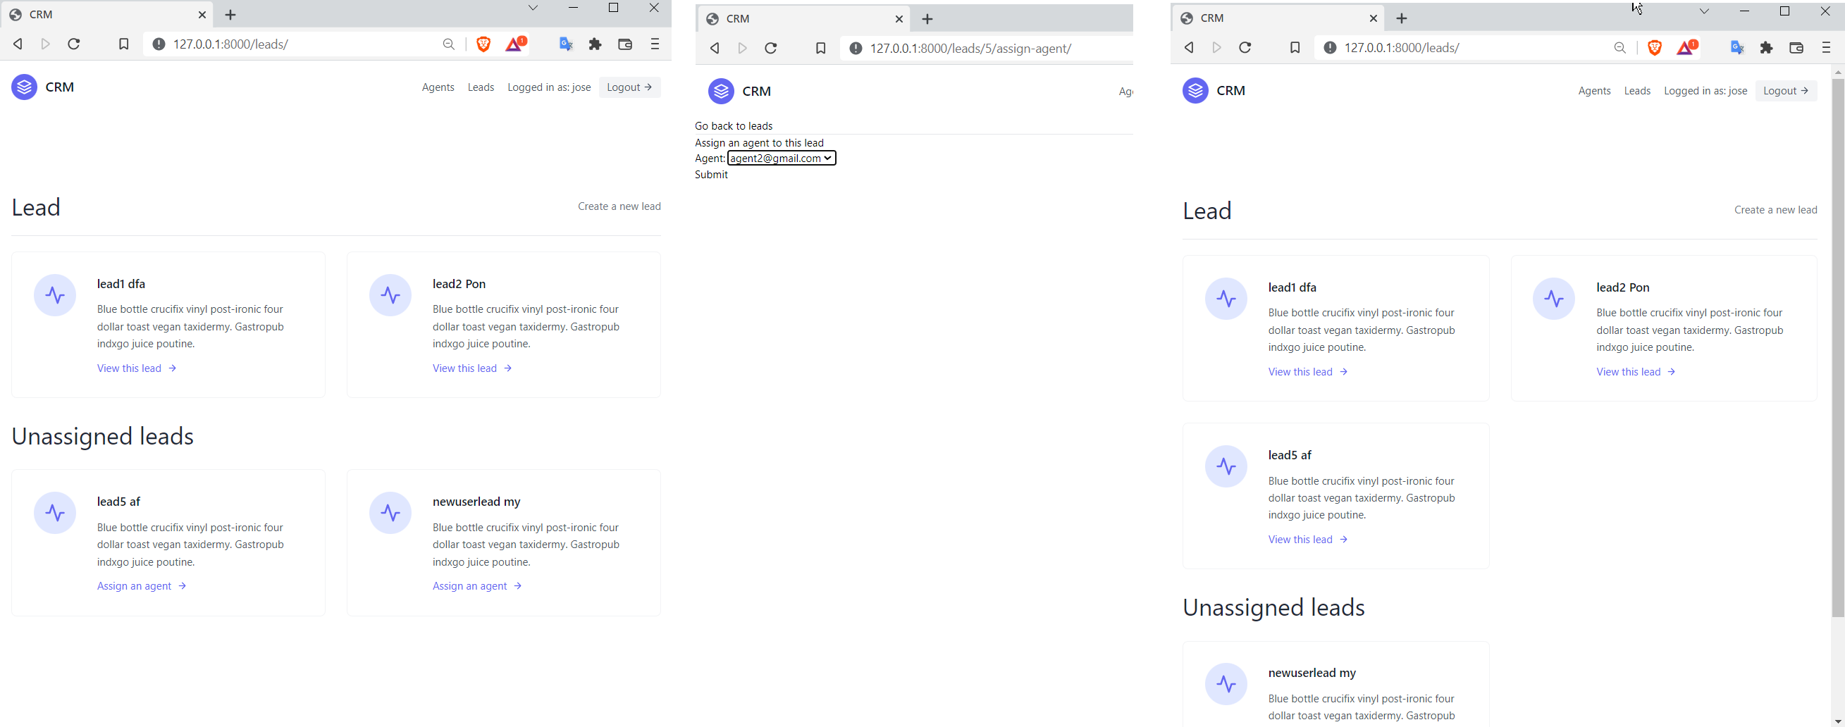Viewport: 1845px width, 727px height.
Task: Bookmark the assign-agent page in middle window
Action: tap(821, 48)
